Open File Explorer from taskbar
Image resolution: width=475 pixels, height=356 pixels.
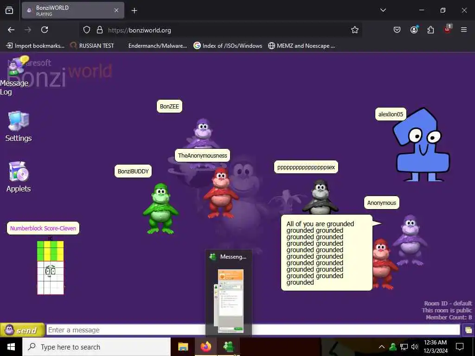pos(183,347)
